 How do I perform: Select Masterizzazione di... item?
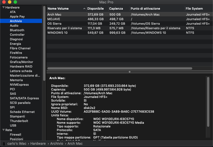(25, 75)
